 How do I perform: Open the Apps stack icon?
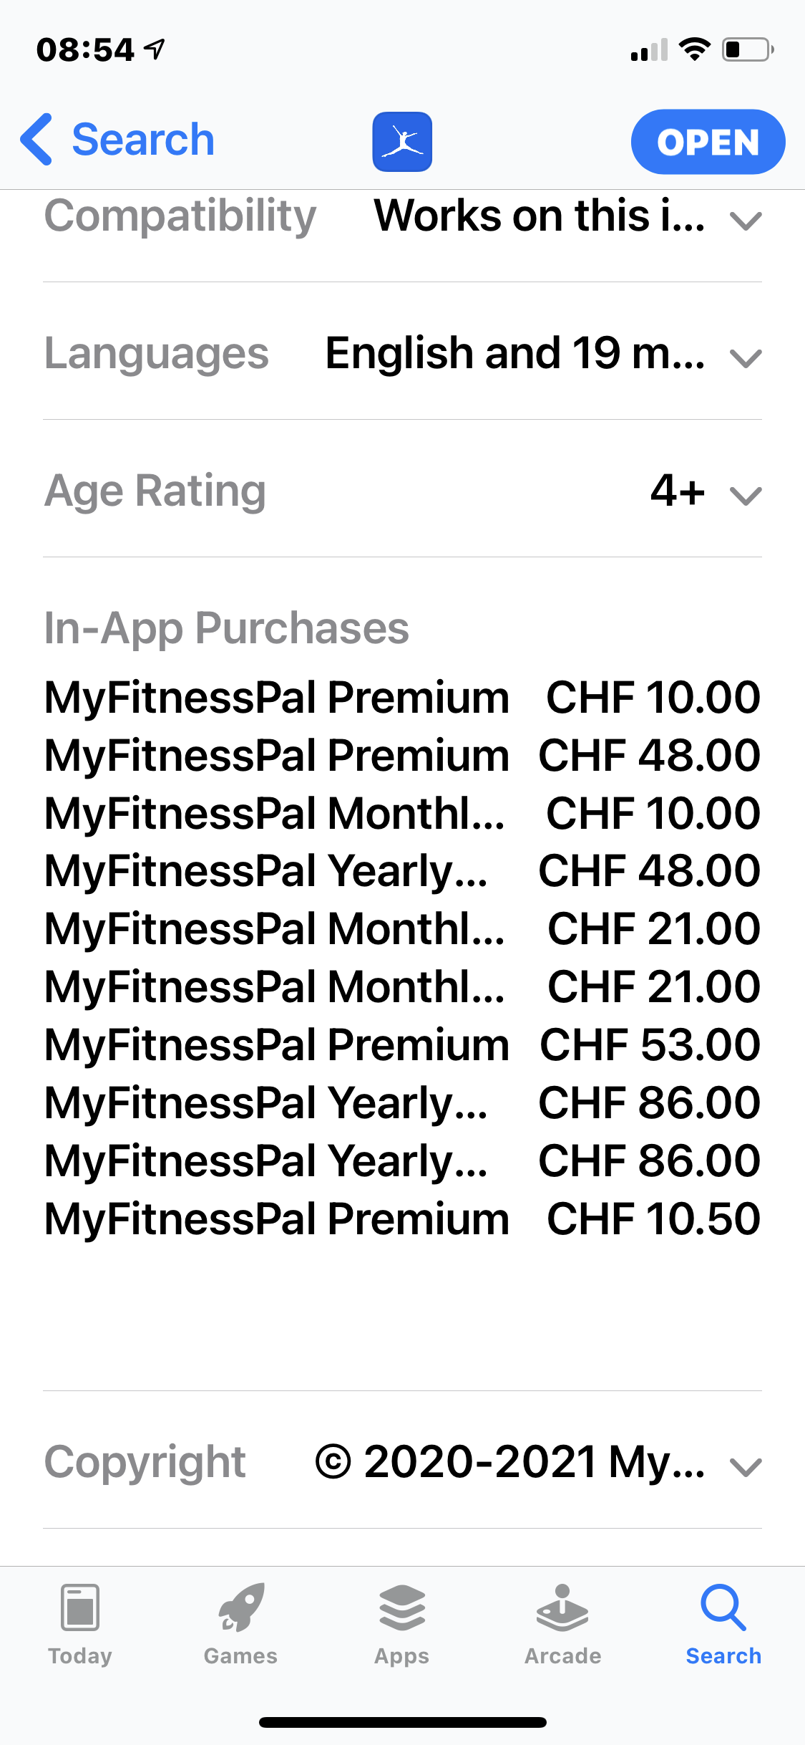click(x=402, y=1607)
